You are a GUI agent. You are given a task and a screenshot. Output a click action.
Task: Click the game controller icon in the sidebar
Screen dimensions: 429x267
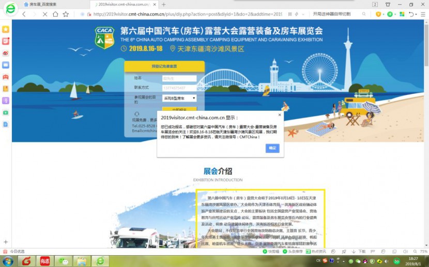(6, 77)
